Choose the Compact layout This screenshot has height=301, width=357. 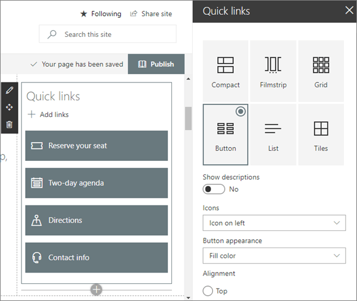click(x=226, y=71)
